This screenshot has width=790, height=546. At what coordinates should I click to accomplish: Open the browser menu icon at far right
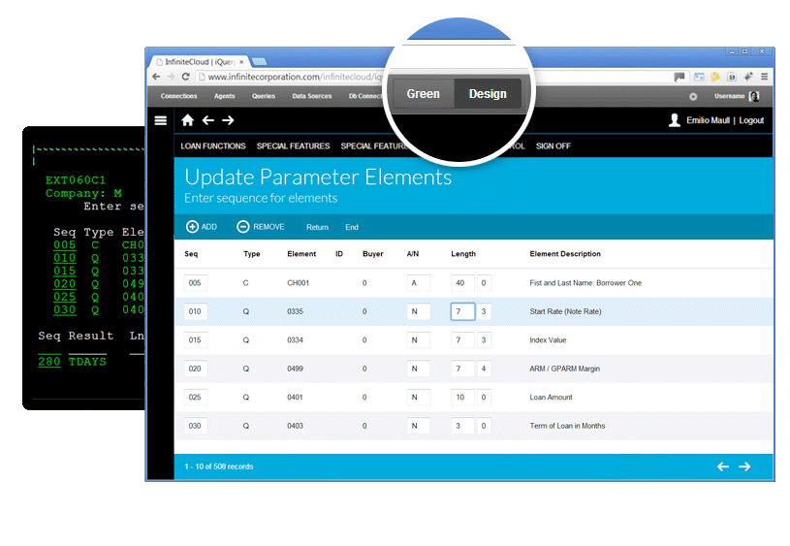point(764,77)
